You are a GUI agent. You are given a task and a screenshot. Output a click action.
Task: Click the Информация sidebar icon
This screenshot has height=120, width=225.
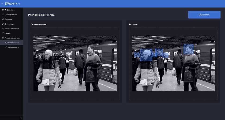3,10
